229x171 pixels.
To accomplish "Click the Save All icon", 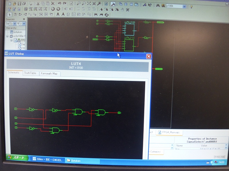I will coord(24,4).
